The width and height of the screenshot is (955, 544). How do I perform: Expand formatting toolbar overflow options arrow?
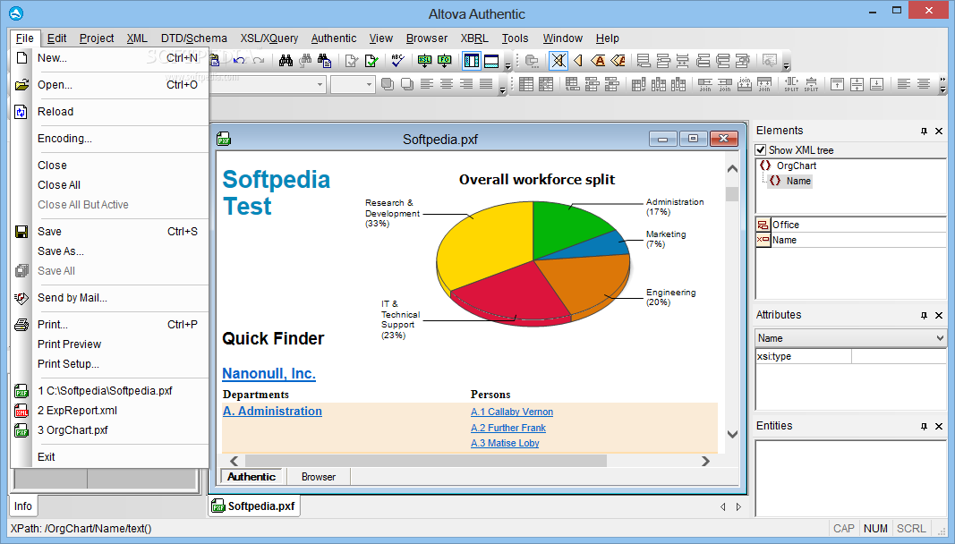click(502, 89)
